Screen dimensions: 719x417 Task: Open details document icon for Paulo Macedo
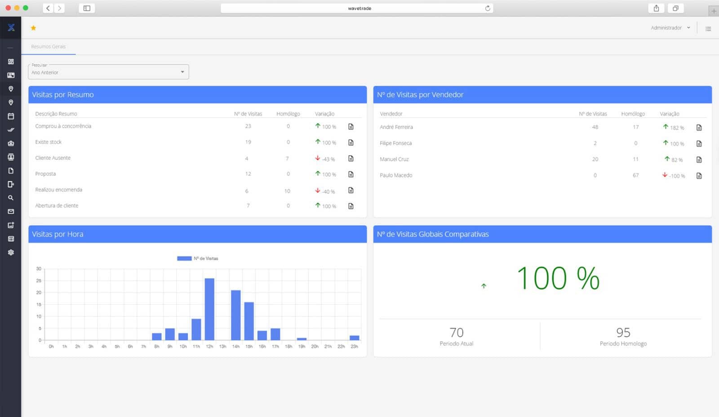point(699,176)
